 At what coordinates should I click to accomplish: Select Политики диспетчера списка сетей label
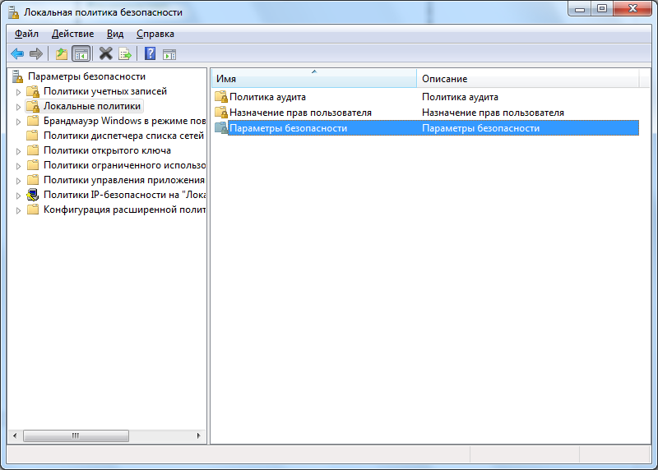(123, 136)
